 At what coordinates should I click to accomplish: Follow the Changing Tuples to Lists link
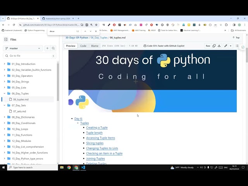tap(102, 148)
